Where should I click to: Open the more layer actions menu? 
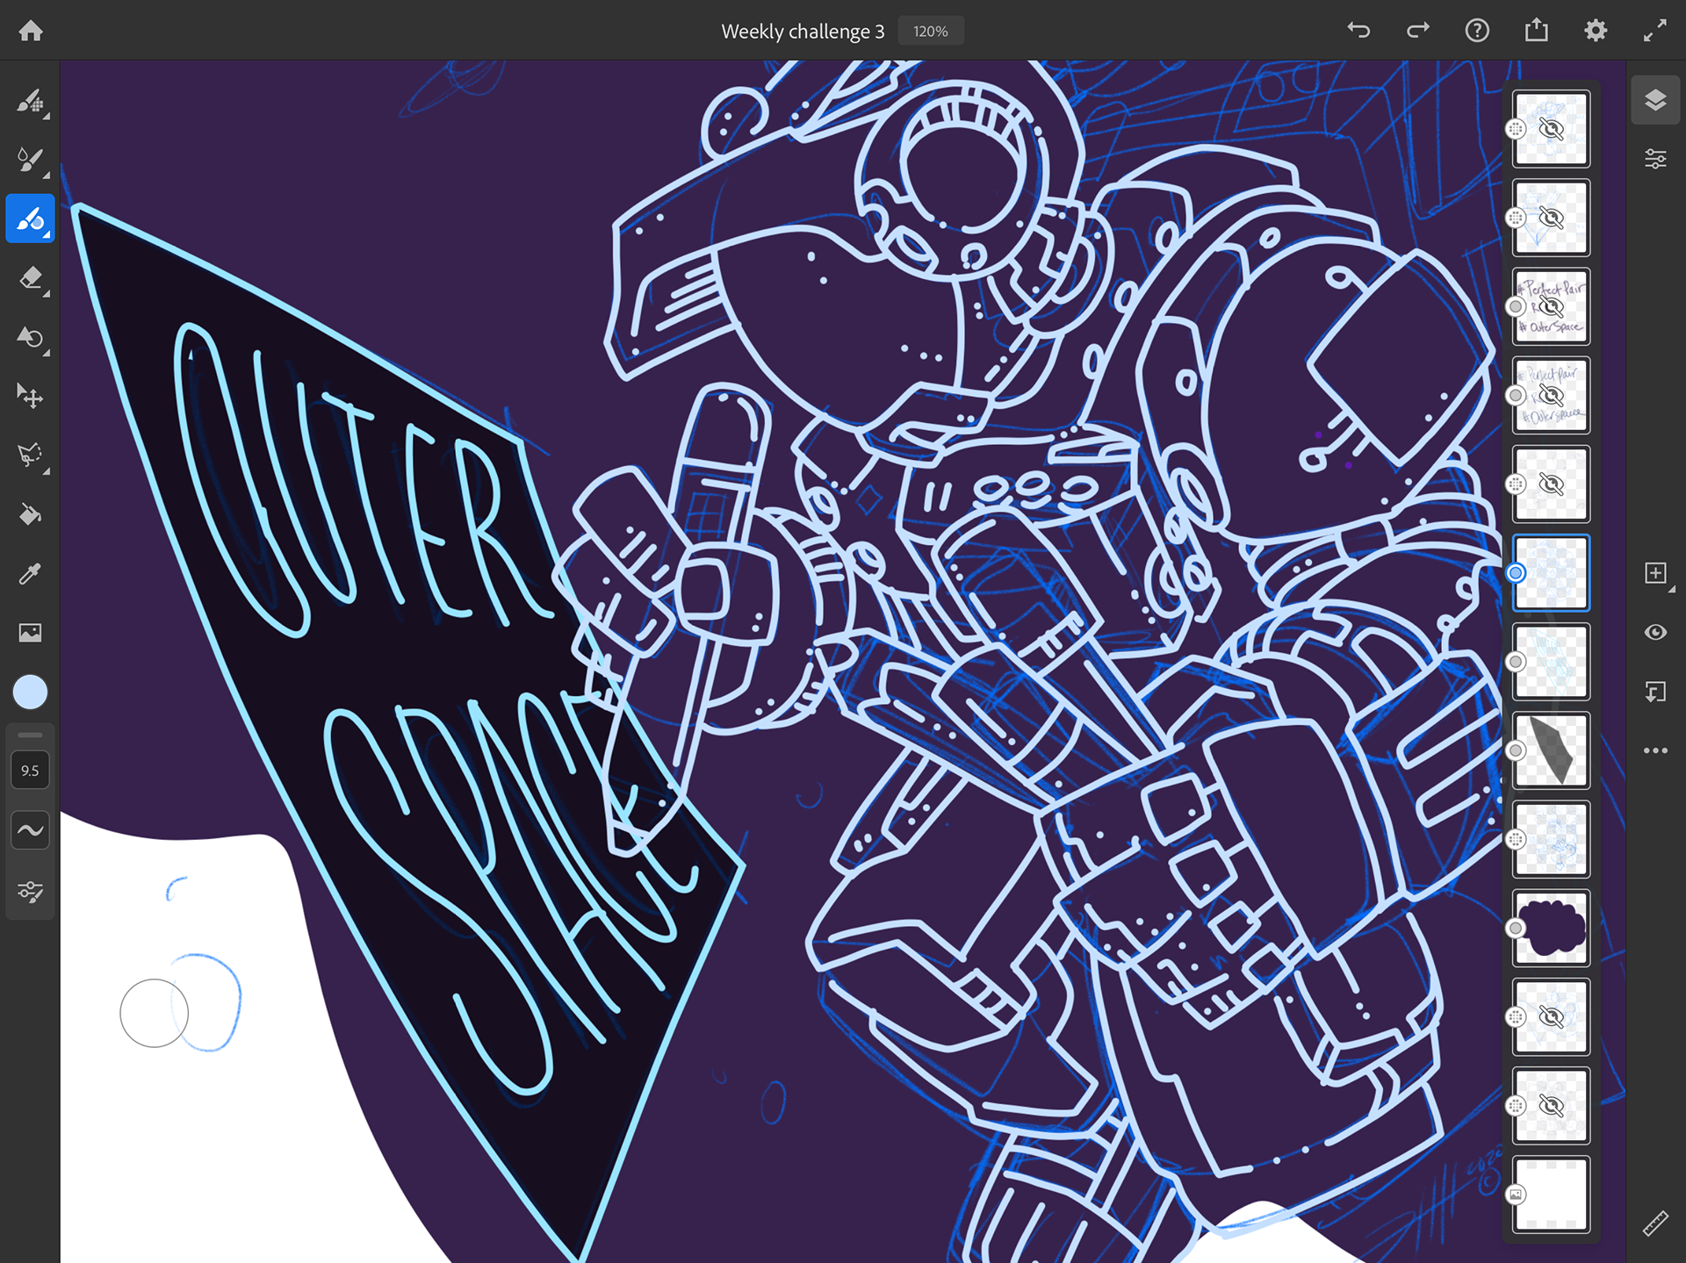[1655, 750]
